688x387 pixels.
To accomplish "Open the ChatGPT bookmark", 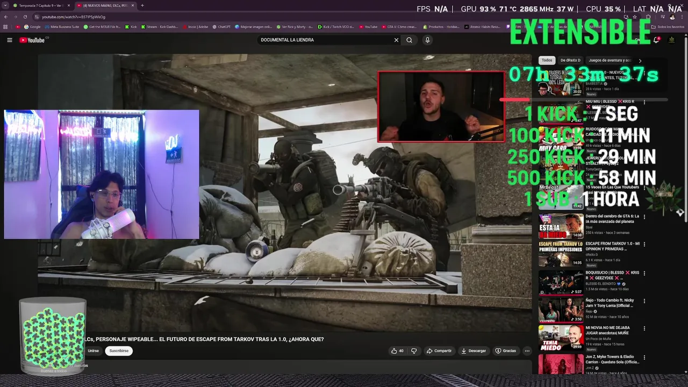I will [221, 26].
